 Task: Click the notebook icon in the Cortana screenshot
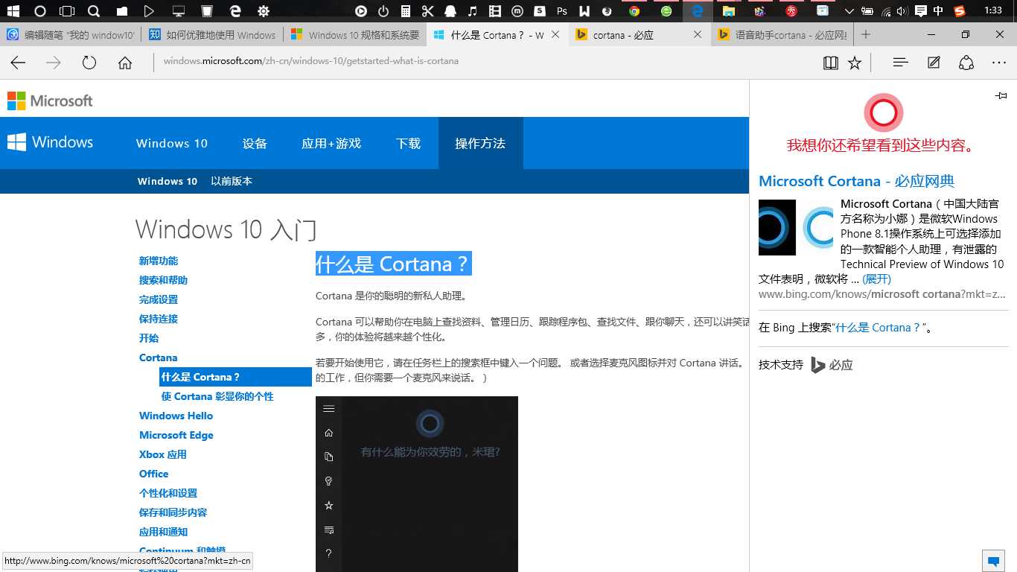click(328, 457)
